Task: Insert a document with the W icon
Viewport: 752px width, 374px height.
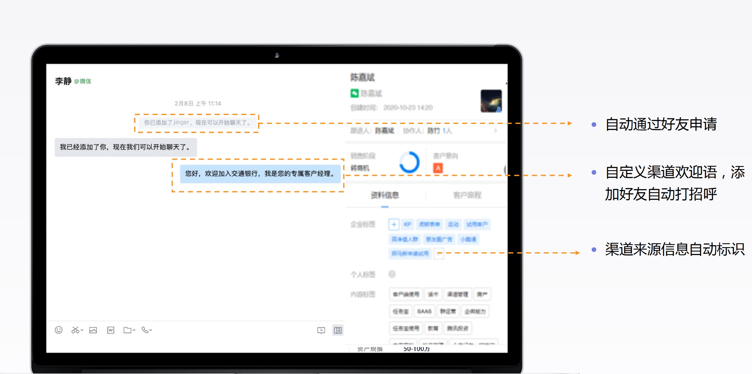Action: [x=111, y=330]
